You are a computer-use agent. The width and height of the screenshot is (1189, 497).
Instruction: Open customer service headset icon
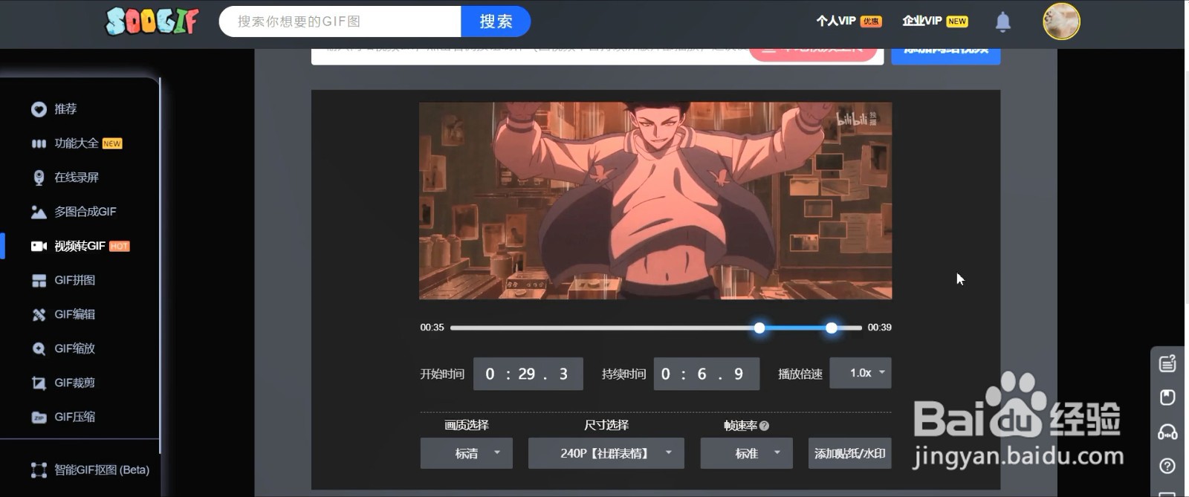click(1167, 432)
